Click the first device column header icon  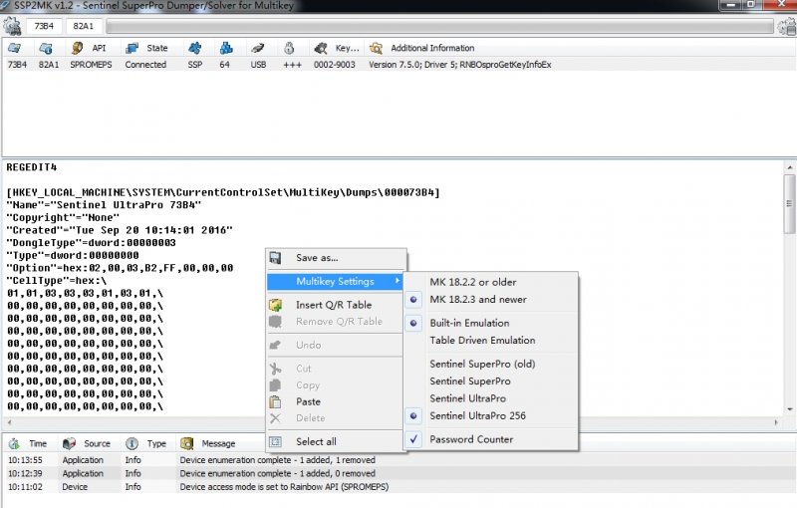pos(15,48)
